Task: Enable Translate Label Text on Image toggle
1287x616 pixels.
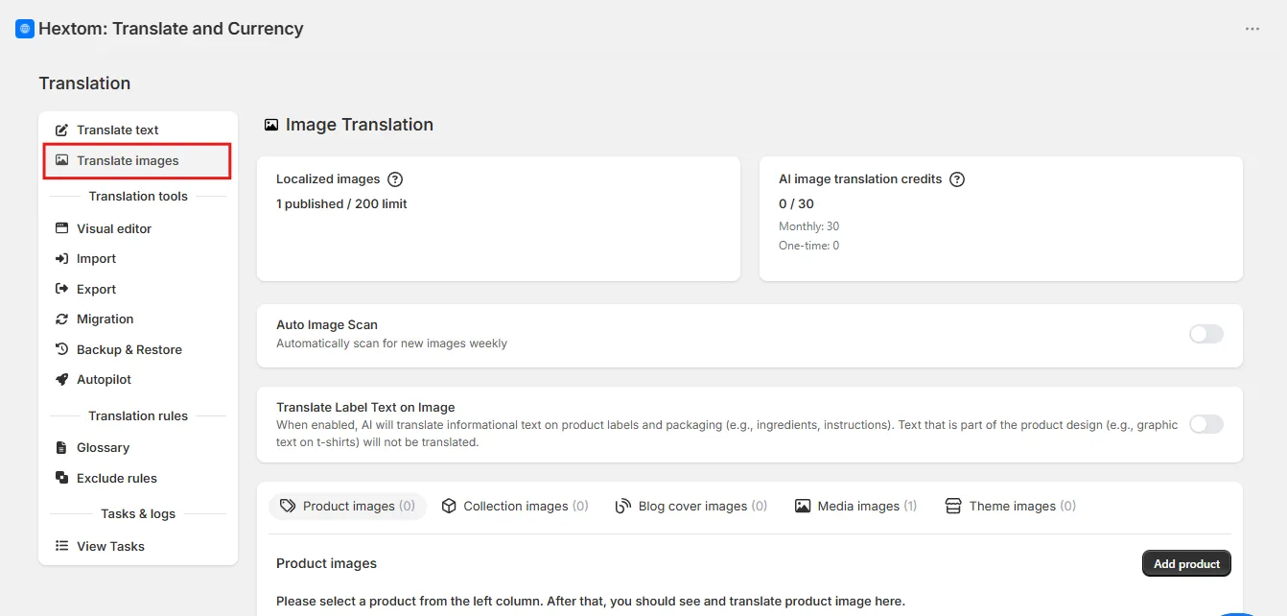Action: coord(1206,424)
